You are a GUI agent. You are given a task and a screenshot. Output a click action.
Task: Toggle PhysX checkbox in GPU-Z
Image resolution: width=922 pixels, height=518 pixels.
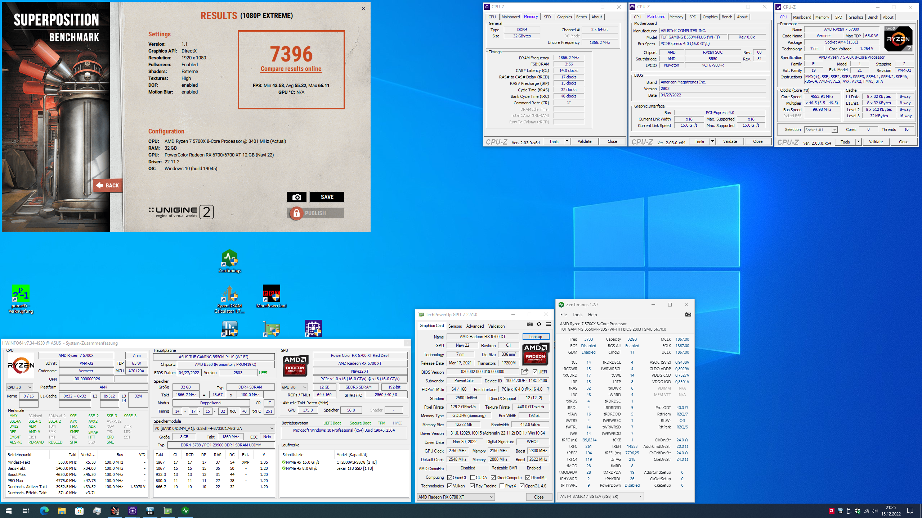[502, 486]
